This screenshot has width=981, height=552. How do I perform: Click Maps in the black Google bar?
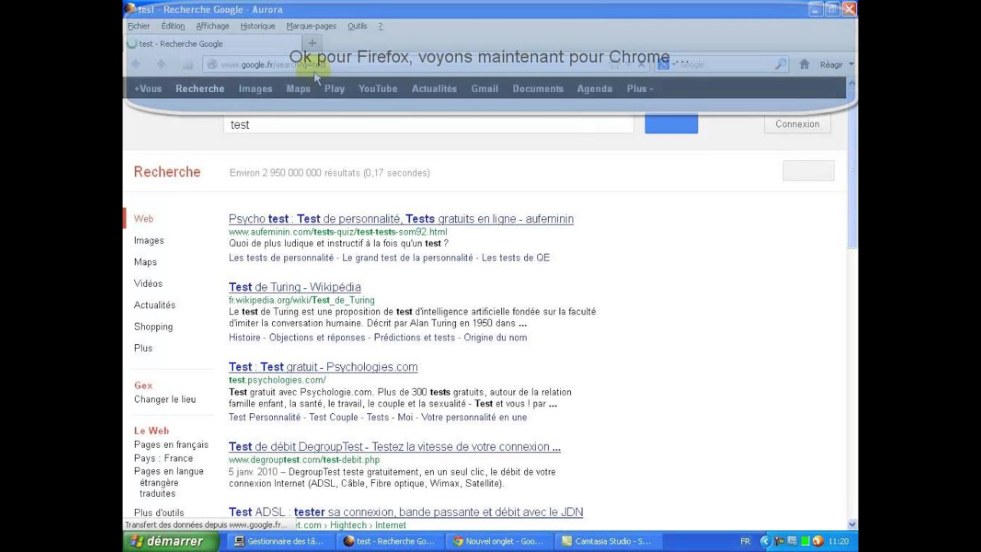pos(298,89)
